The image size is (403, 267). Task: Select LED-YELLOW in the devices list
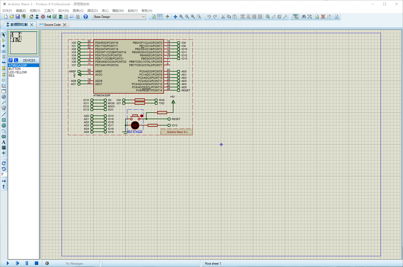[23, 72]
